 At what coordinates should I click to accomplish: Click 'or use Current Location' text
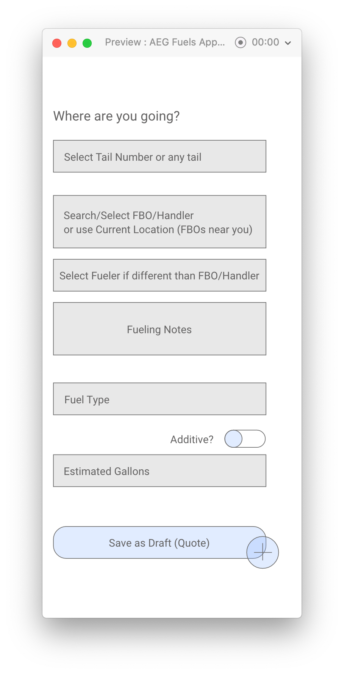coord(119,230)
